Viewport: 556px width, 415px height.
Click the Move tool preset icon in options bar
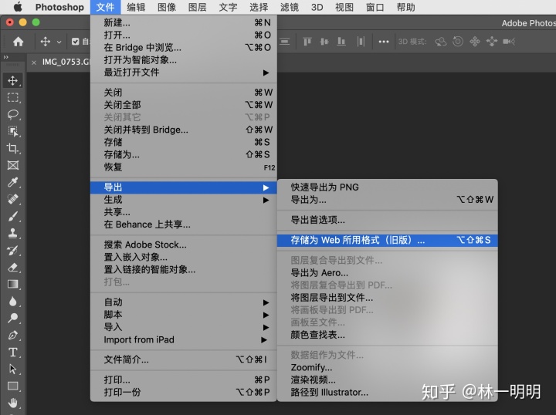[x=45, y=42]
